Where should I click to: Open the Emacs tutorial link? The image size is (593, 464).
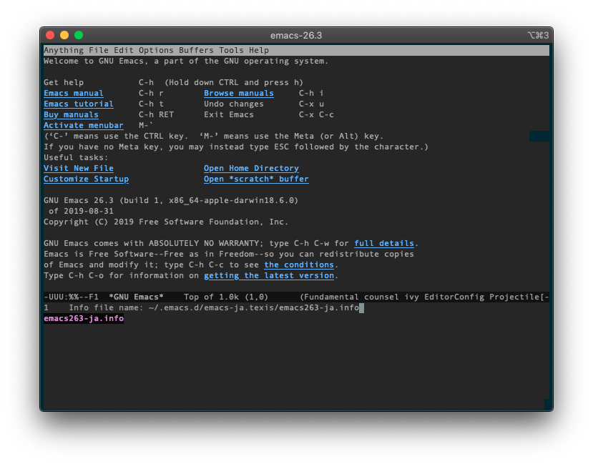coord(79,104)
